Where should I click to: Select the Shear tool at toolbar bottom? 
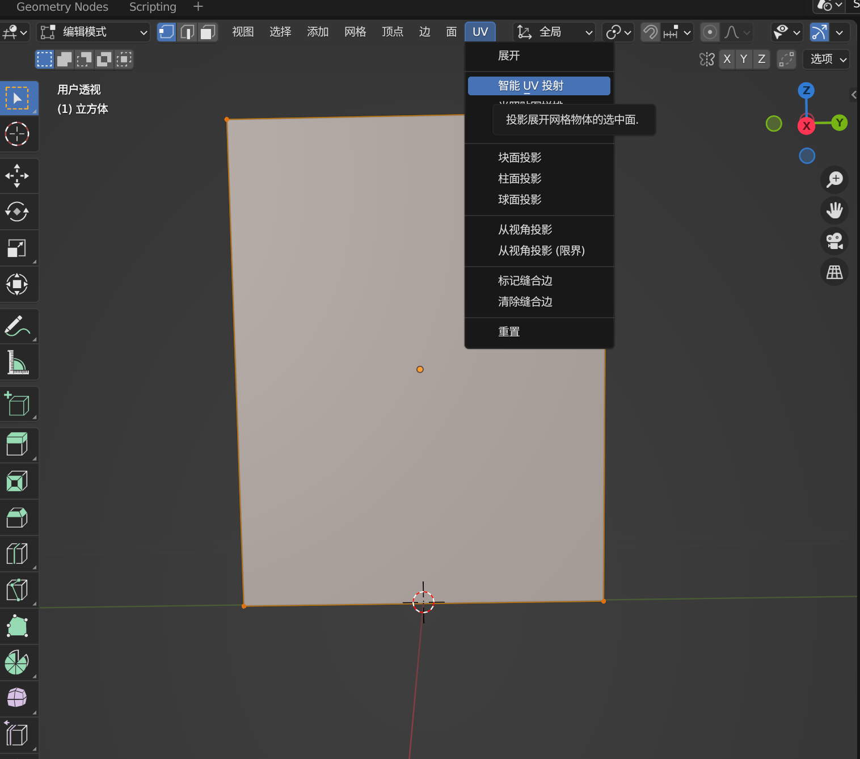pos(18,735)
